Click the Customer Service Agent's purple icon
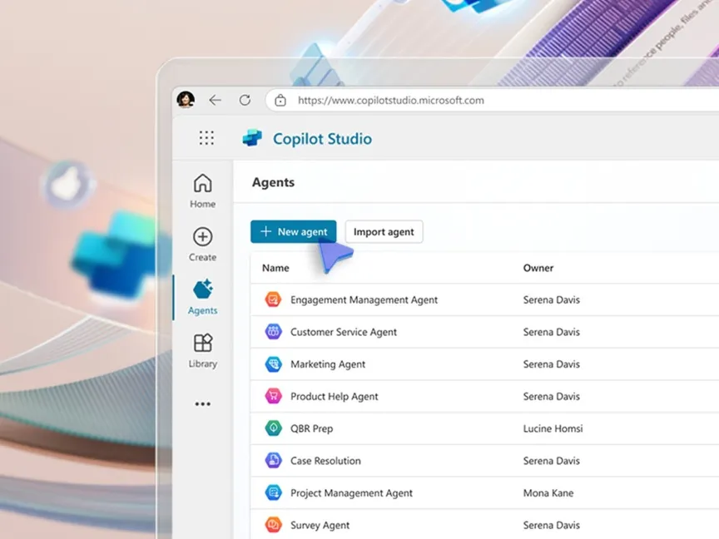This screenshot has height=539, width=719. tap(273, 332)
